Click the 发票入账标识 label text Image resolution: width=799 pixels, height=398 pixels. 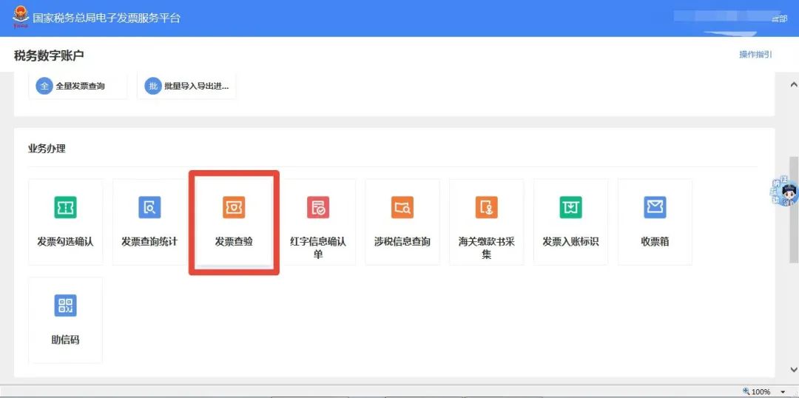(570, 242)
